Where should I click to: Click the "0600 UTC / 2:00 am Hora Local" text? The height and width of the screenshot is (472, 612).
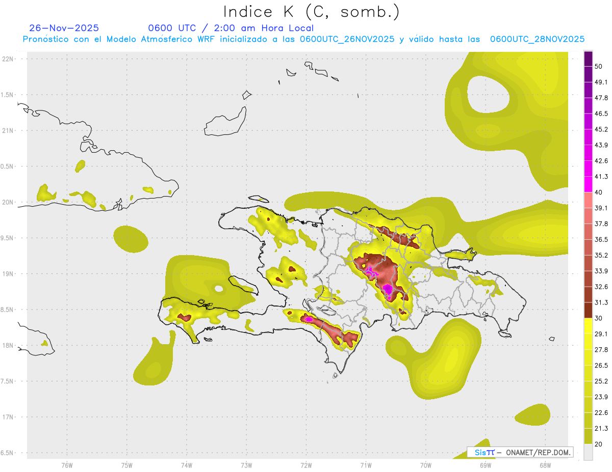(231, 28)
